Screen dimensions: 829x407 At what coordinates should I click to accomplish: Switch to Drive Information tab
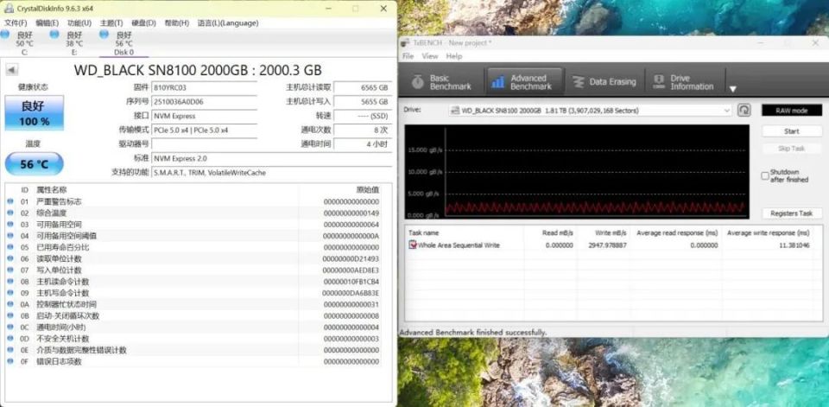[684, 82]
